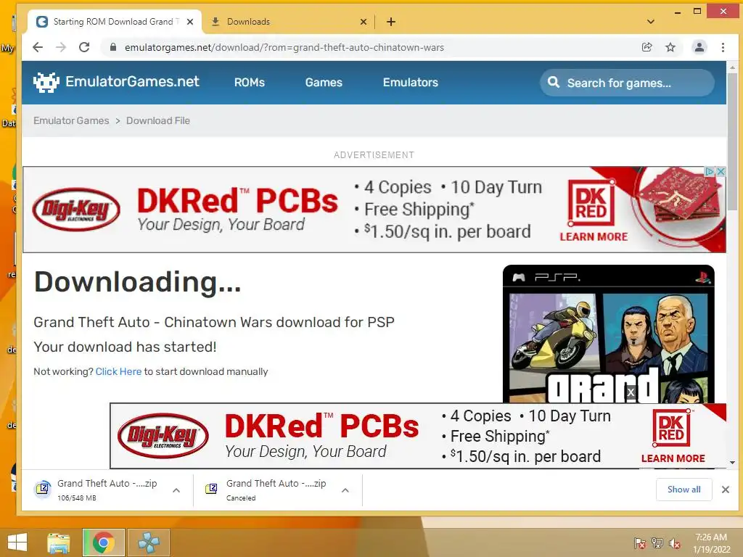Screen dimensions: 743x557
Task: Open File Explorer from the taskbar
Action: 59,542
